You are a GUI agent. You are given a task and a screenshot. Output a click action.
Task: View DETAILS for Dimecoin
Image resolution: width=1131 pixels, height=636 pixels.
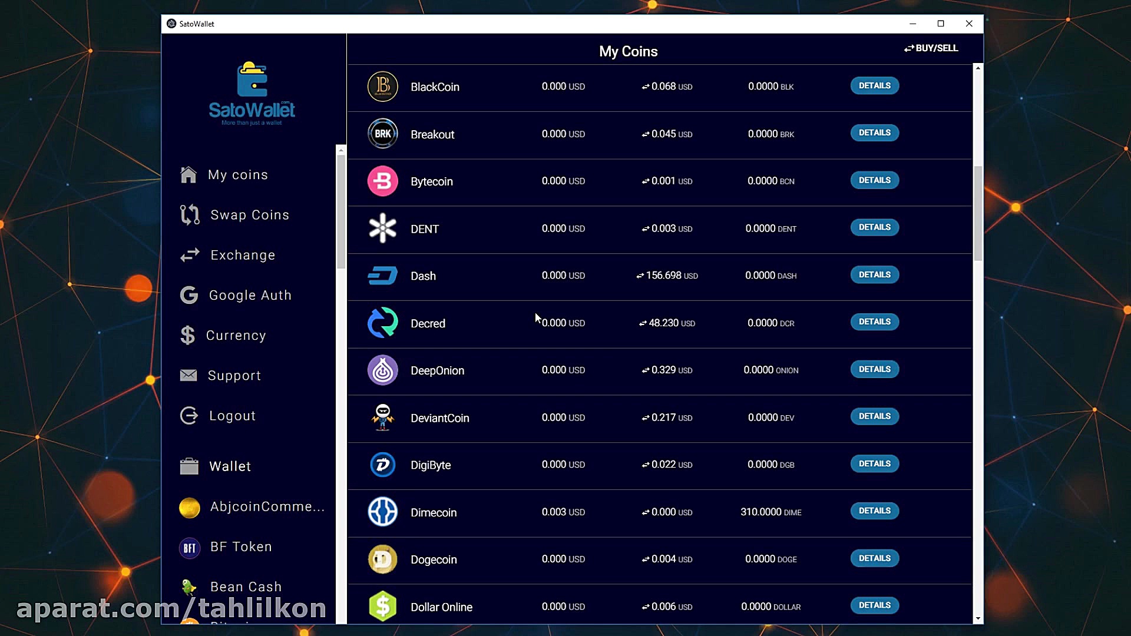(x=874, y=511)
